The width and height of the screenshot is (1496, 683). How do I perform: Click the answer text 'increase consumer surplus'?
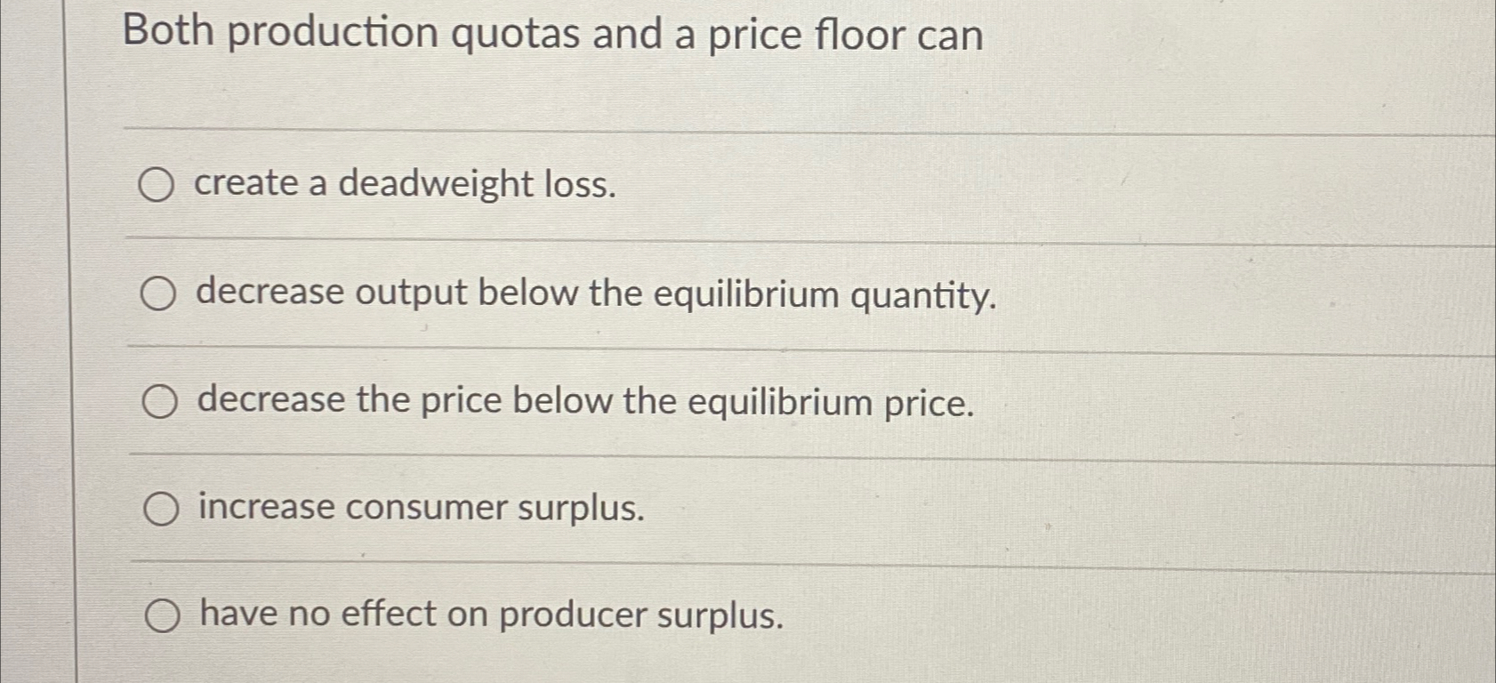pos(420,508)
